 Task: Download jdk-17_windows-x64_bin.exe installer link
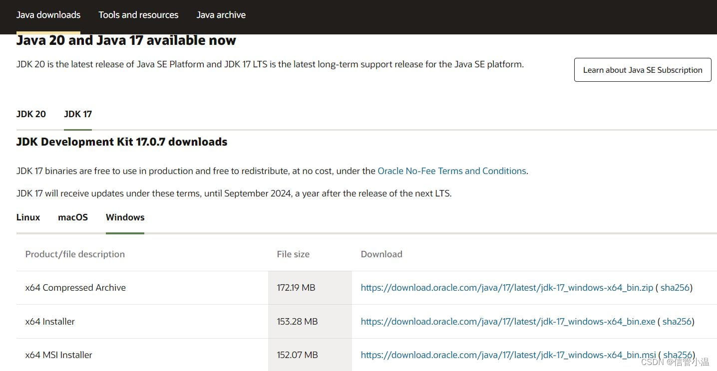pos(508,322)
